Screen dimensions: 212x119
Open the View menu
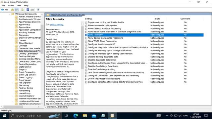[19, 6]
